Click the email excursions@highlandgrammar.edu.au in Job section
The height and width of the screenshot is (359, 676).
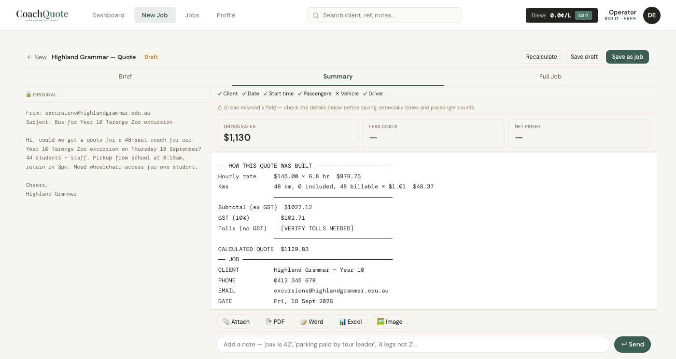click(331, 291)
